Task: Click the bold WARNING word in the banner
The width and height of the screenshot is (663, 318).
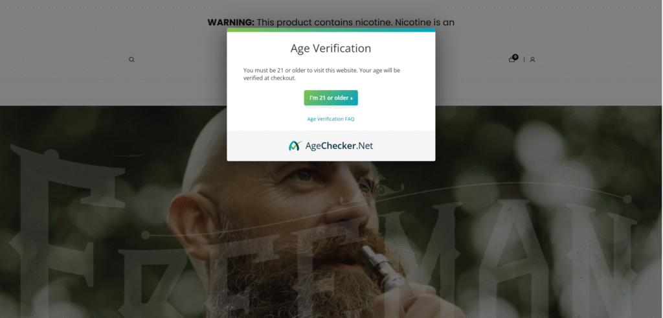Action: (x=231, y=23)
